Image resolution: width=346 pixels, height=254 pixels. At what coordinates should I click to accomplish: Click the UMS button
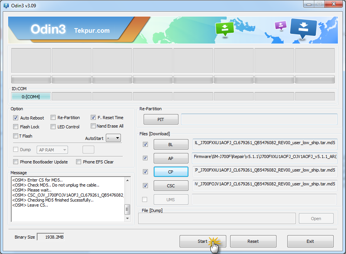(x=171, y=200)
